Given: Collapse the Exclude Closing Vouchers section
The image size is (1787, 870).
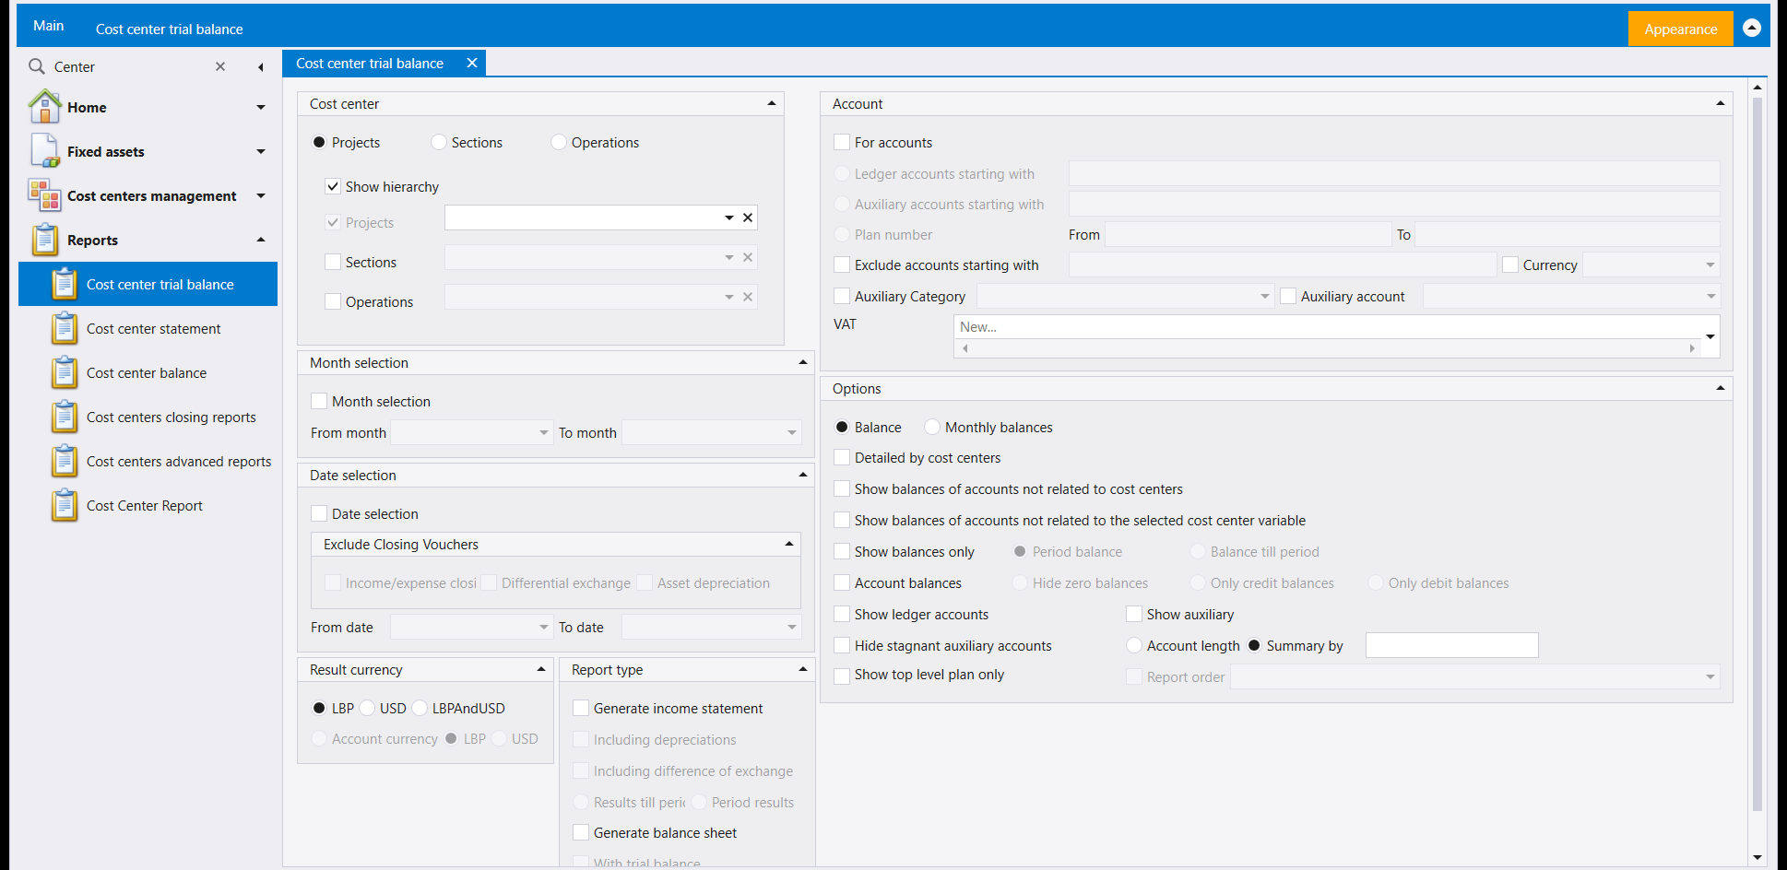Looking at the screenshot, I should click(x=789, y=544).
